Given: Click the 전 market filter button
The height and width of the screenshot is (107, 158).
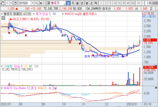Looking at the screenshot, I should [16, 3].
